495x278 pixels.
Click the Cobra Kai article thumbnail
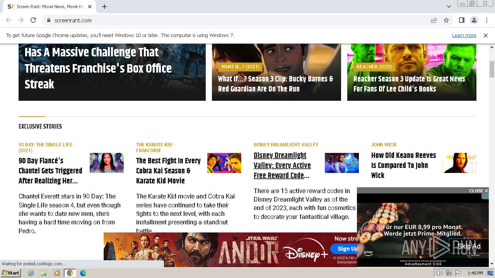tap(224, 163)
